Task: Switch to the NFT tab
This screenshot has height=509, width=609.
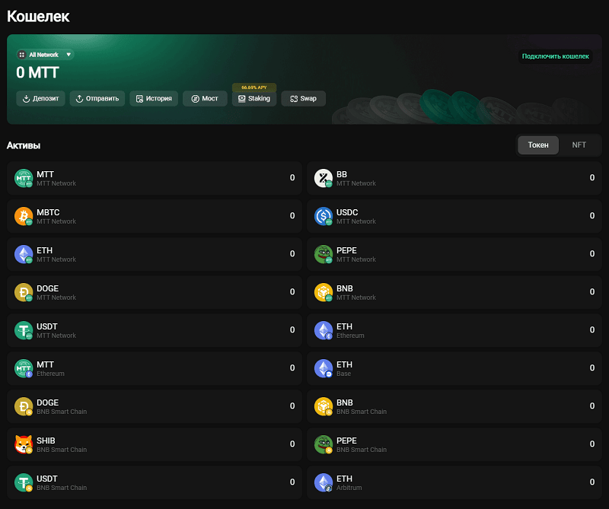Action: 579,145
